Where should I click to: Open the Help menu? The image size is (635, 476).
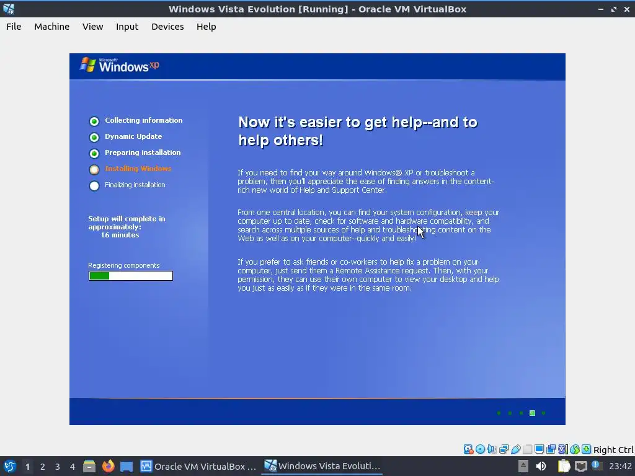(x=206, y=27)
